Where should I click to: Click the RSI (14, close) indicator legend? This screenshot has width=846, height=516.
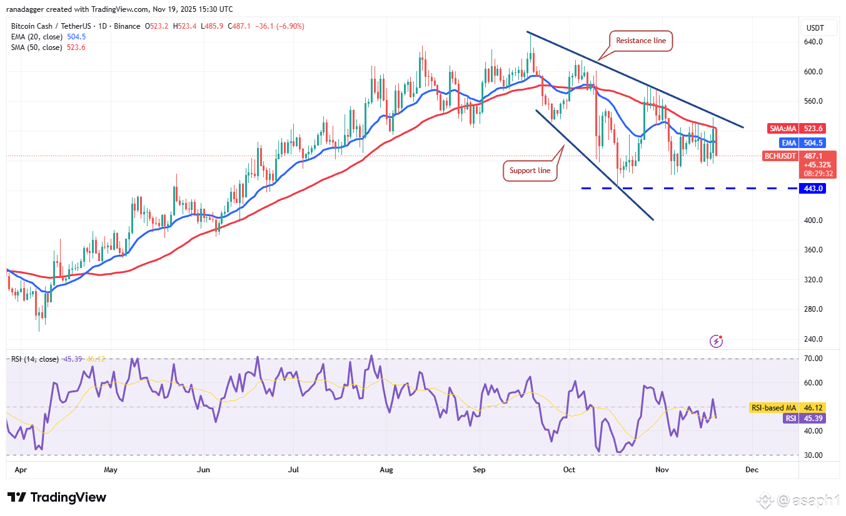(35, 359)
